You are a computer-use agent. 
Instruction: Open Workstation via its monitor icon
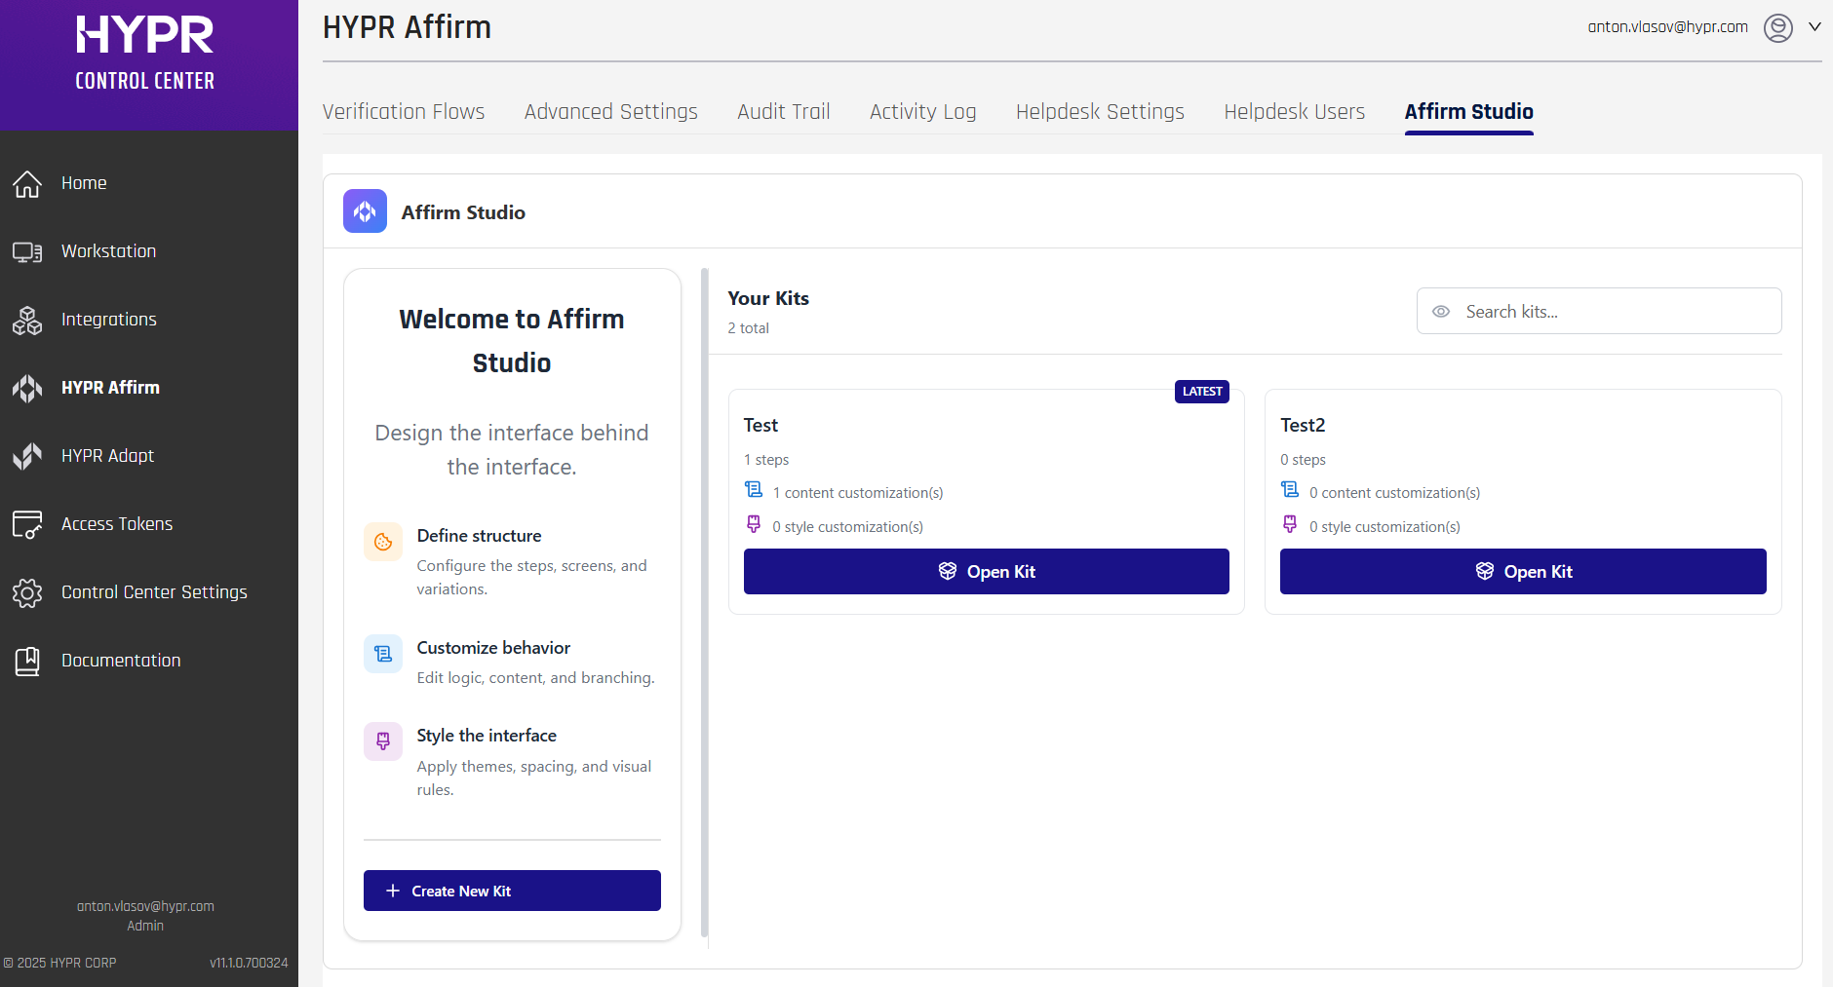pyautogui.click(x=27, y=252)
